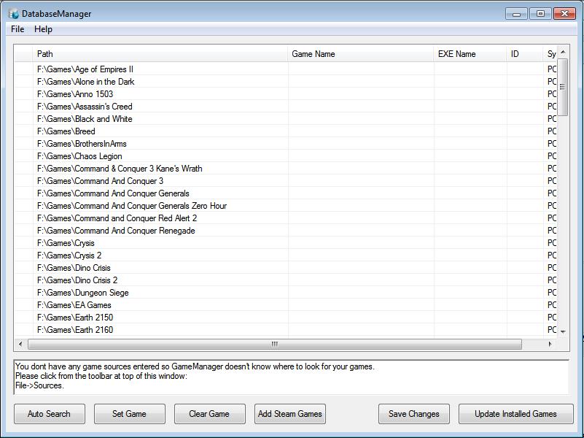584x438 pixels.
Task: Select row header for Assassin's Creed
Action: (x=23, y=107)
